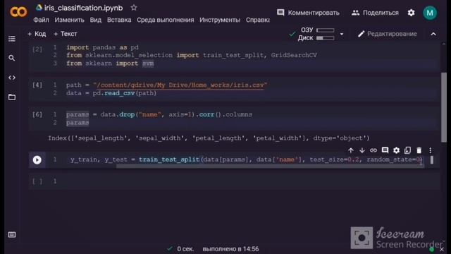This screenshot has width=451, height=254.
Task: Open the Инструменты menu
Action: pos(220,20)
